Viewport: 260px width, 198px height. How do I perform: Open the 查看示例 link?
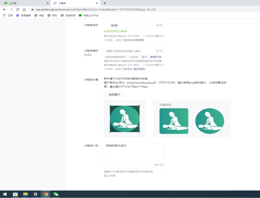coord(155,57)
